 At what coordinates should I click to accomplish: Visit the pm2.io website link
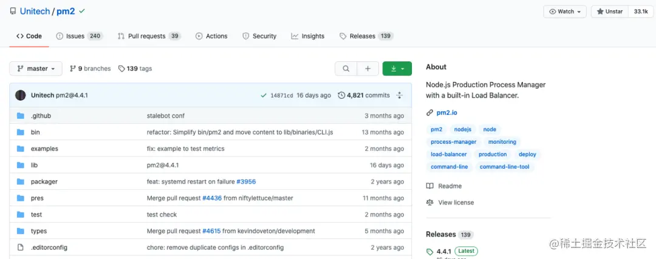pos(447,113)
